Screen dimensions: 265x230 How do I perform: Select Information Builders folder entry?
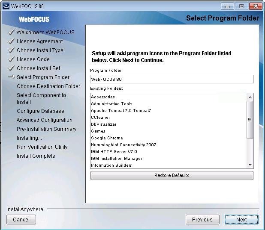pyautogui.click(x=169, y=165)
